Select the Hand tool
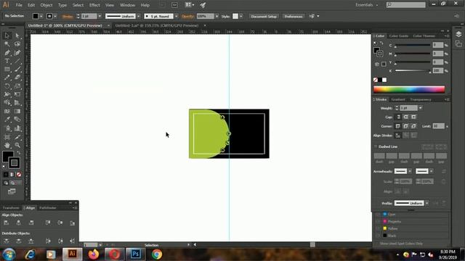This screenshot has width=465, height=261. (7, 145)
